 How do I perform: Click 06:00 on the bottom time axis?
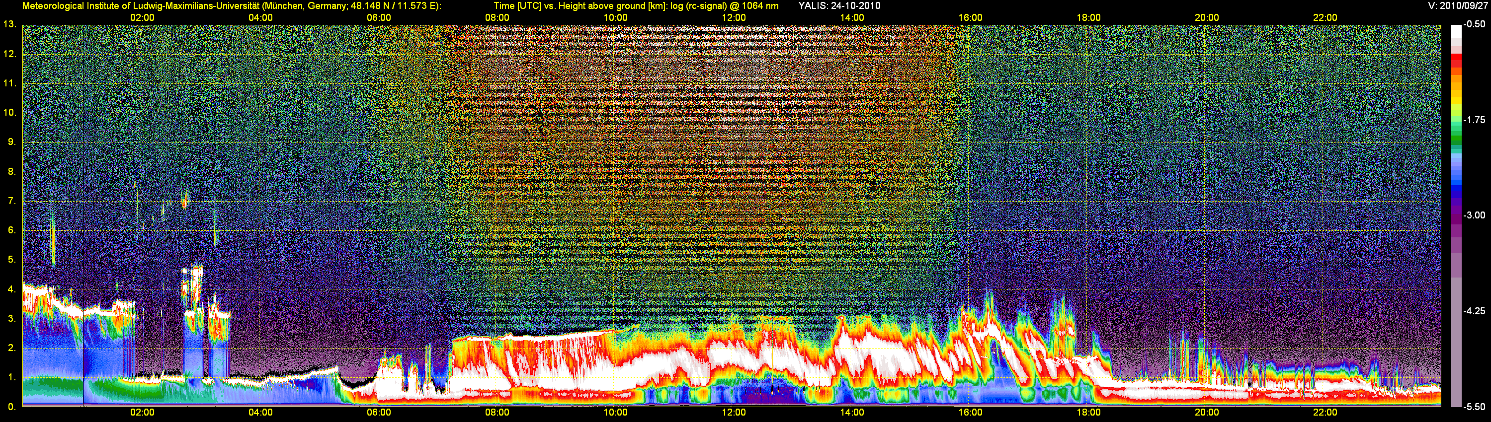[x=379, y=412]
